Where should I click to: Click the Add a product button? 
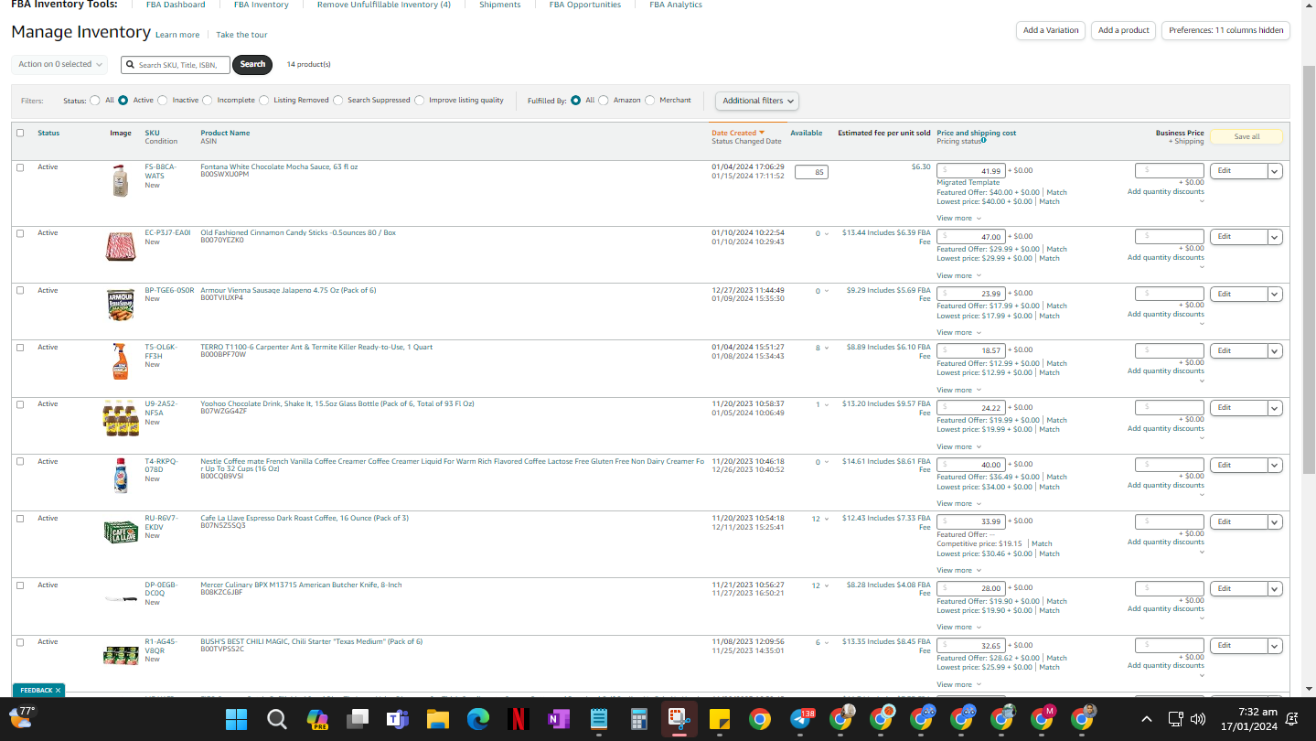1124,30
